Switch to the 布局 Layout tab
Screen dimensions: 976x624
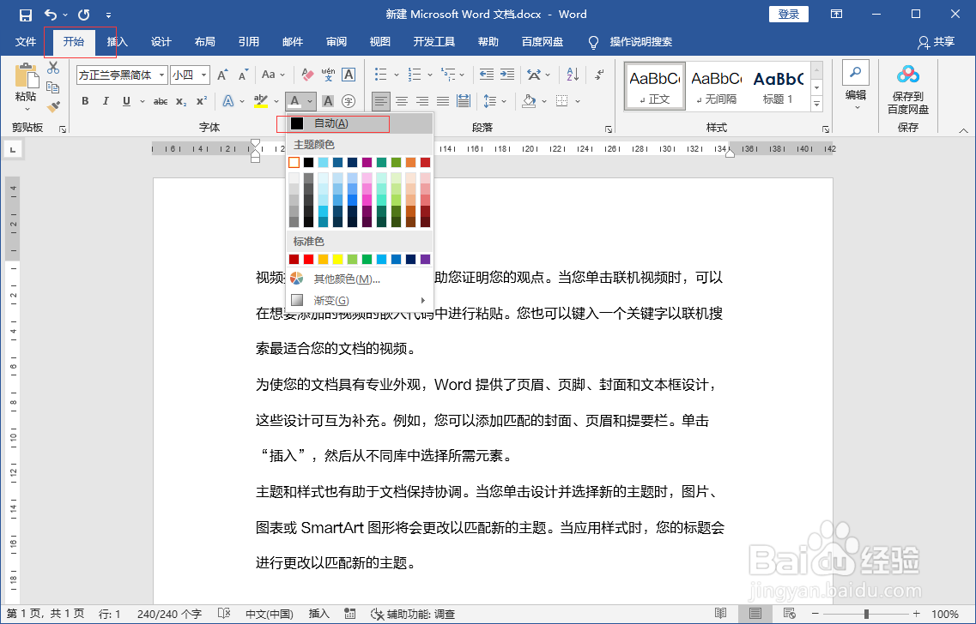coord(205,42)
